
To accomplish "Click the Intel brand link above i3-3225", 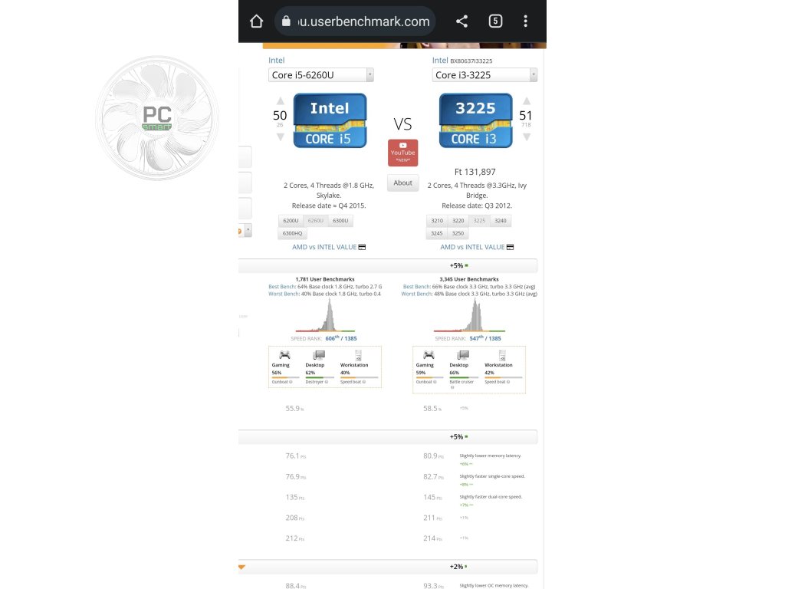I will click(x=440, y=60).
